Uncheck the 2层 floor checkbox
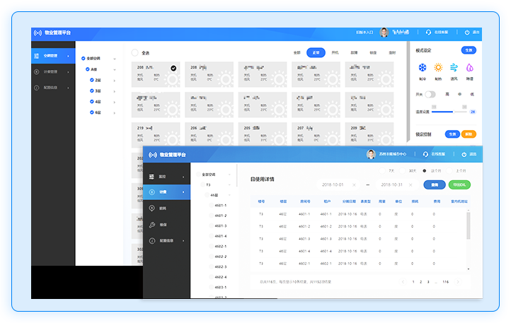Viewport: 511px width, 323px height. point(92,80)
